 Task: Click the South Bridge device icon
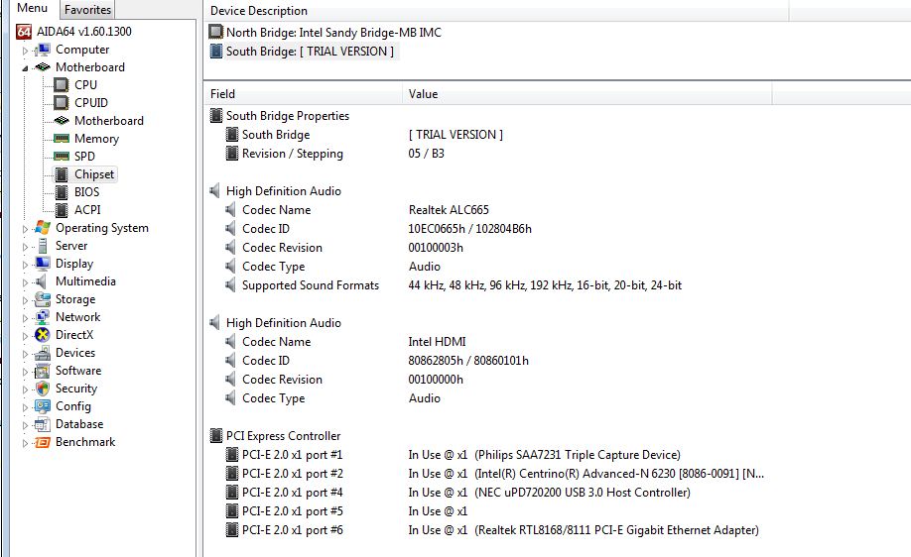point(215,52)
